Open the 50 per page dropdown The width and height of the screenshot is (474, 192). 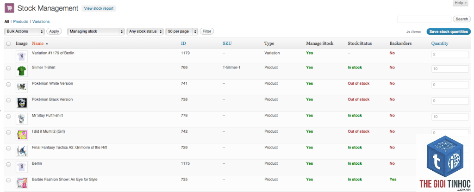pos(182,31)
